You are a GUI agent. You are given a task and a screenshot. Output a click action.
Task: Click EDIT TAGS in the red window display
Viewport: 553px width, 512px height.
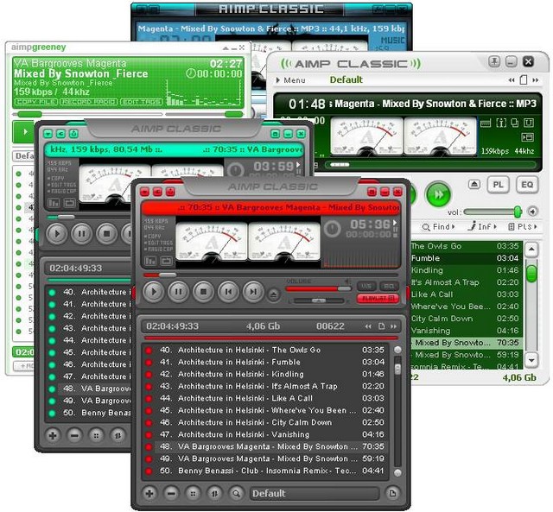(158, 243)
